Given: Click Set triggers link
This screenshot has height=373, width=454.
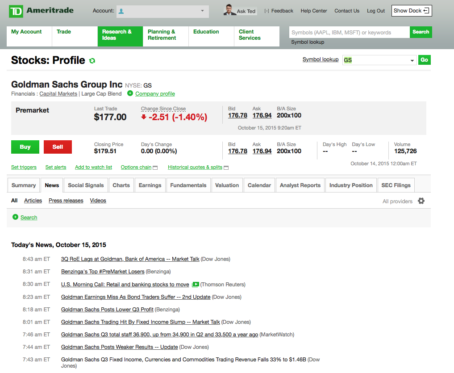Looking at the screenshot, I should (24, 167).
